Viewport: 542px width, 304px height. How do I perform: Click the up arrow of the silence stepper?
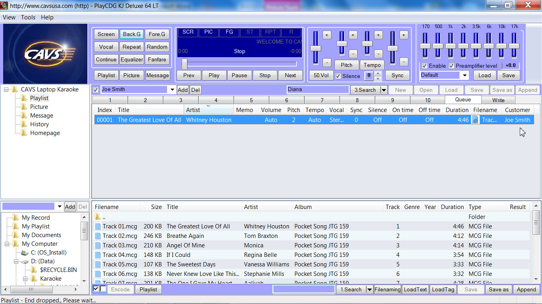[378, 73]
